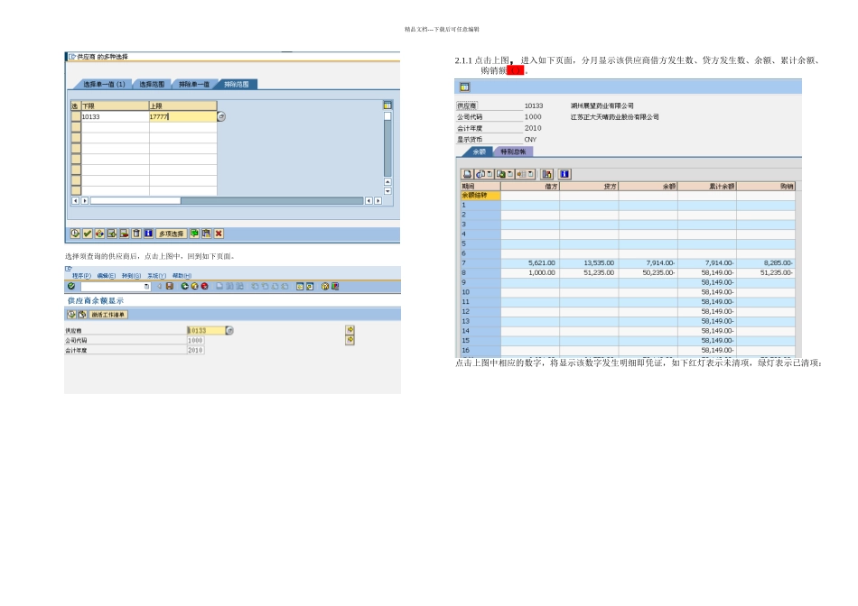Click the layout icon at balance screen top
This screenshot has width=858, height=606.
coord(464,87)
